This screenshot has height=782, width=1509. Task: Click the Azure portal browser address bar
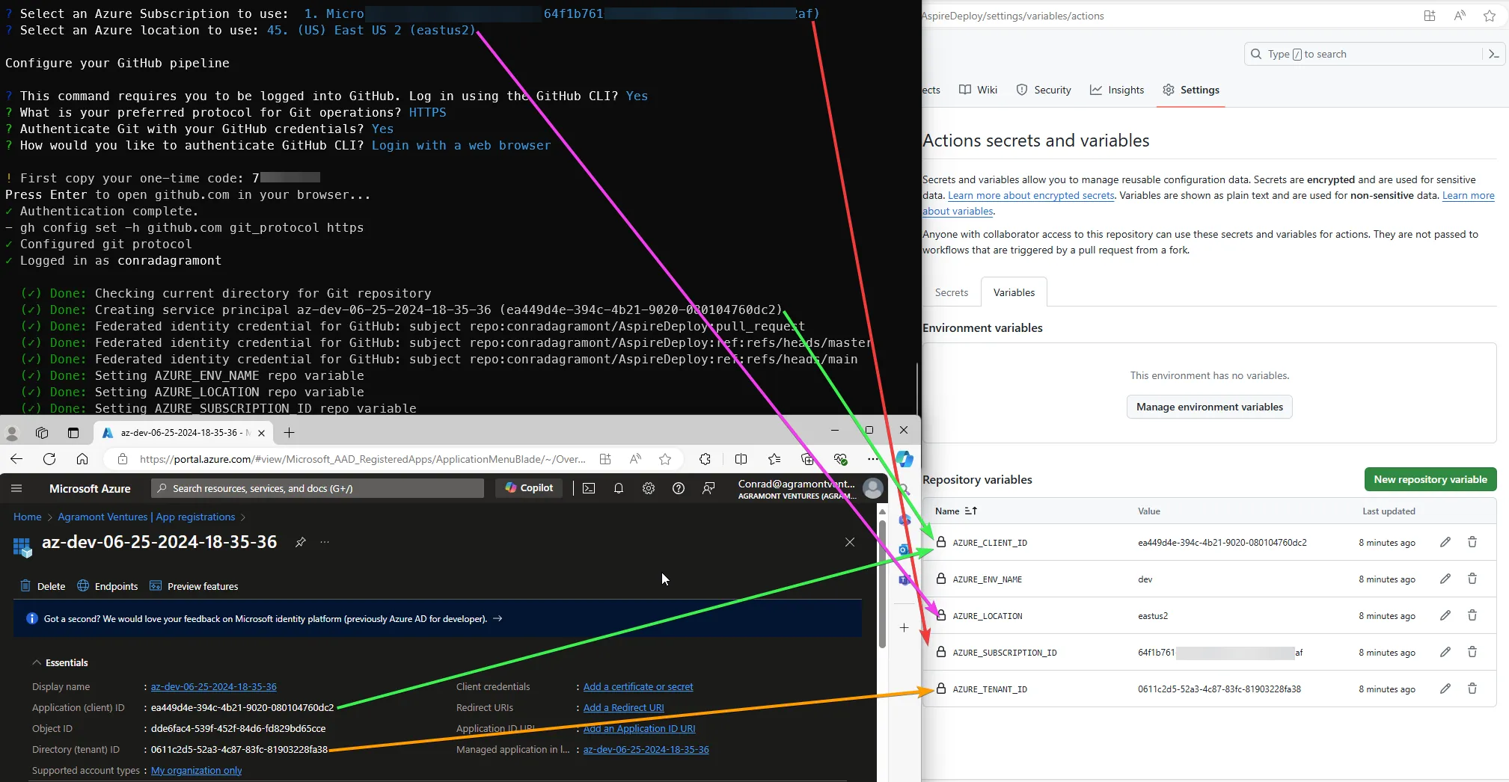point(363,459)
